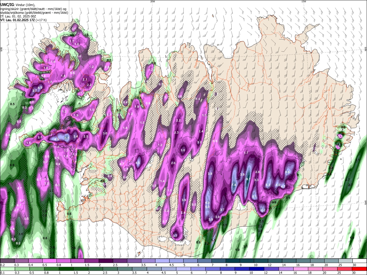Click the 5.0 precipitation value on the map
Screen dimensions: 367x275
pyautogui.click(x=208, y=207)
